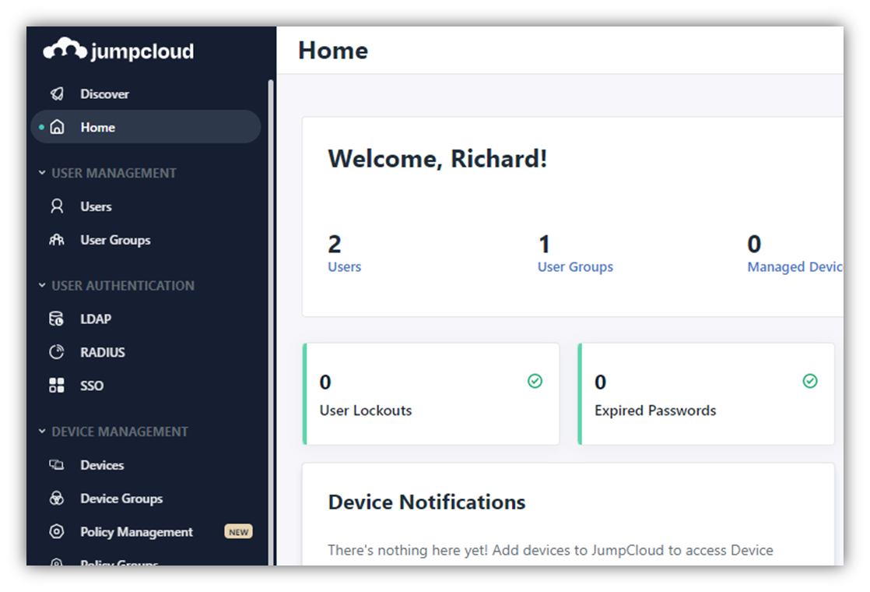Click the User Groups people icon
The image size is (870, 592).
click(x=57, y=240)
